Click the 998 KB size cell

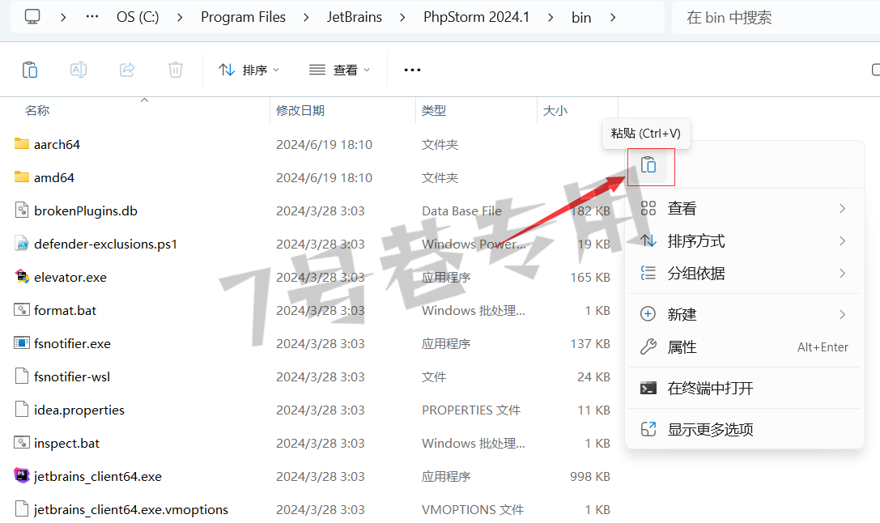pyautogui.click(x=590, y=476)
